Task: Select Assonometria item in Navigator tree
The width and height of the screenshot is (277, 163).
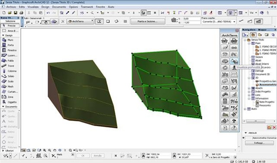Action: (x=267, y=85)
